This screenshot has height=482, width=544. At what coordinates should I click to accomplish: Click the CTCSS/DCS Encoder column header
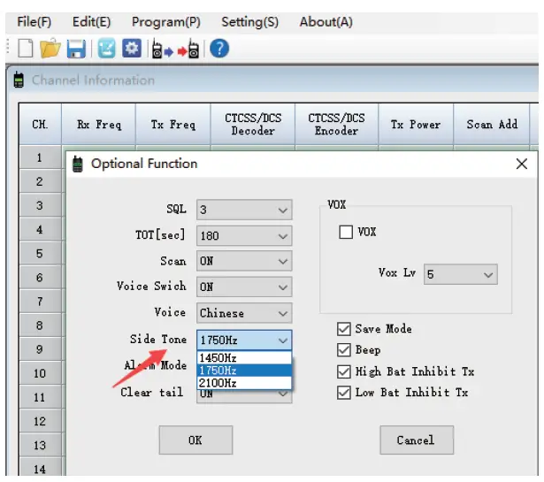pos(336,124)
